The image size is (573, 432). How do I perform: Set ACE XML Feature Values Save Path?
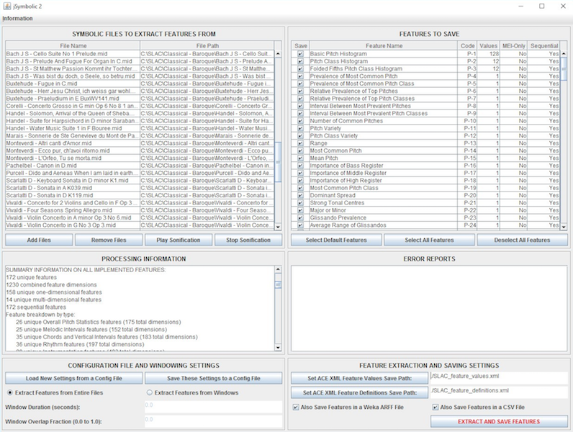pyautogui.click(x=360, y=378)
